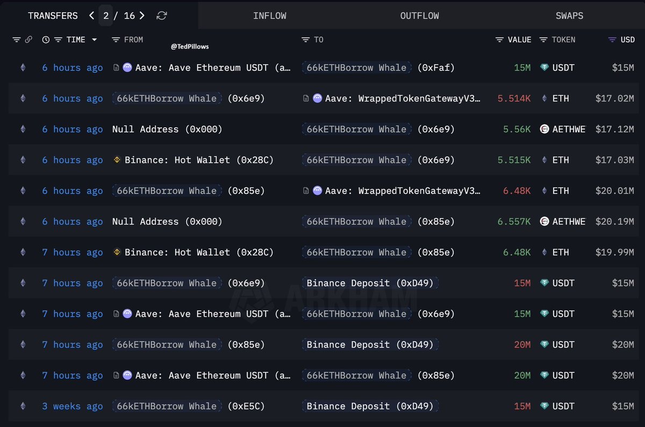Open the USD column filter
This screenshot has height=427, width=645.
pyautogui.click(x=612, y=40)
